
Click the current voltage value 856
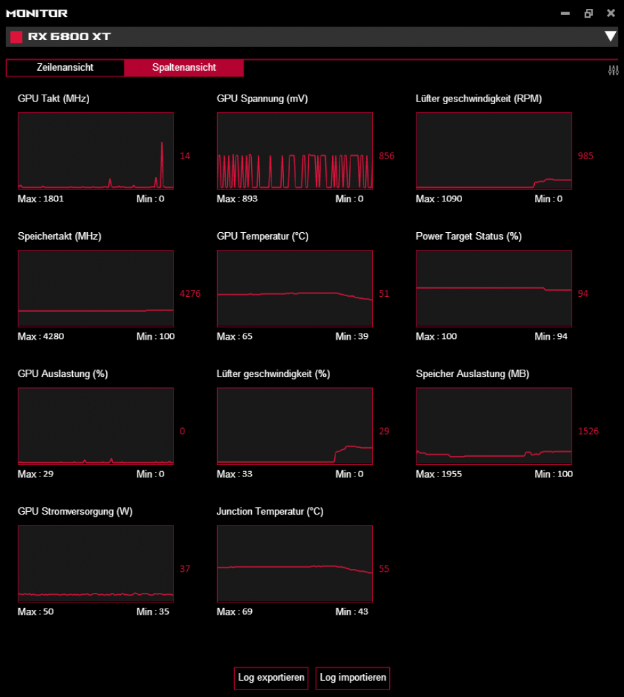click(x=387, y=156)
